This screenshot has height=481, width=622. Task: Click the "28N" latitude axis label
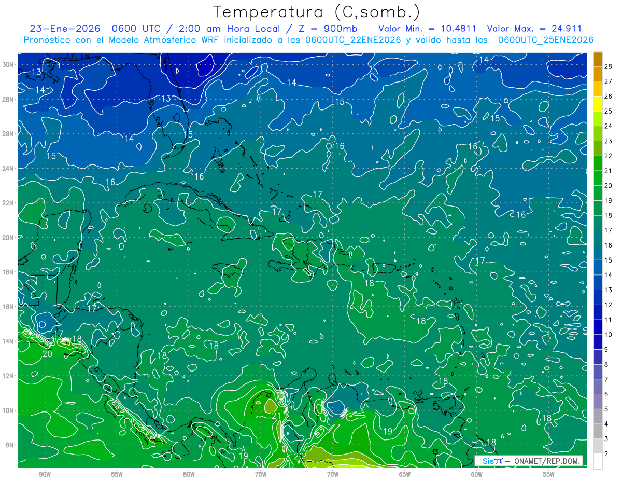8,99
